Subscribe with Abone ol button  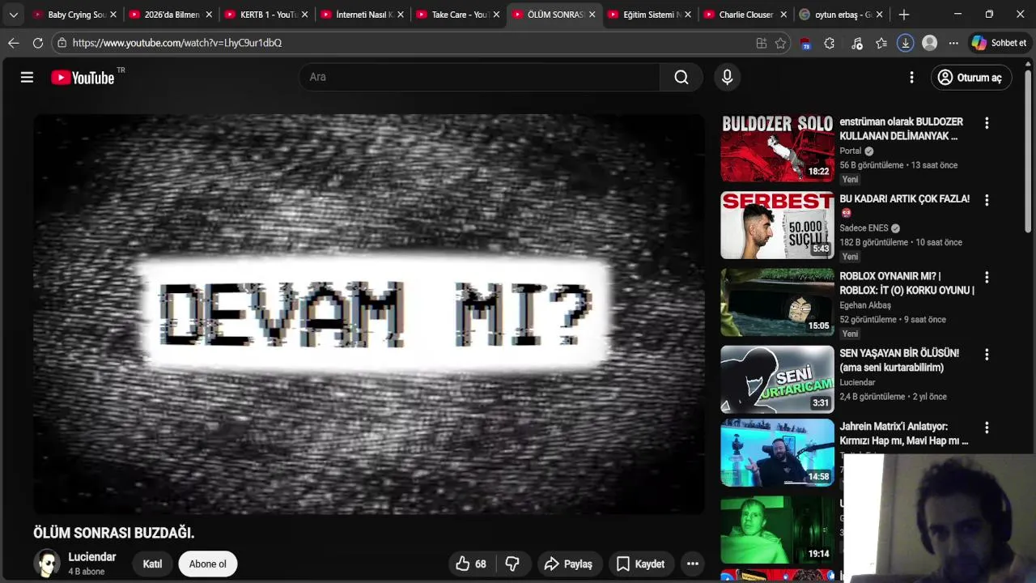click(208, 564)
